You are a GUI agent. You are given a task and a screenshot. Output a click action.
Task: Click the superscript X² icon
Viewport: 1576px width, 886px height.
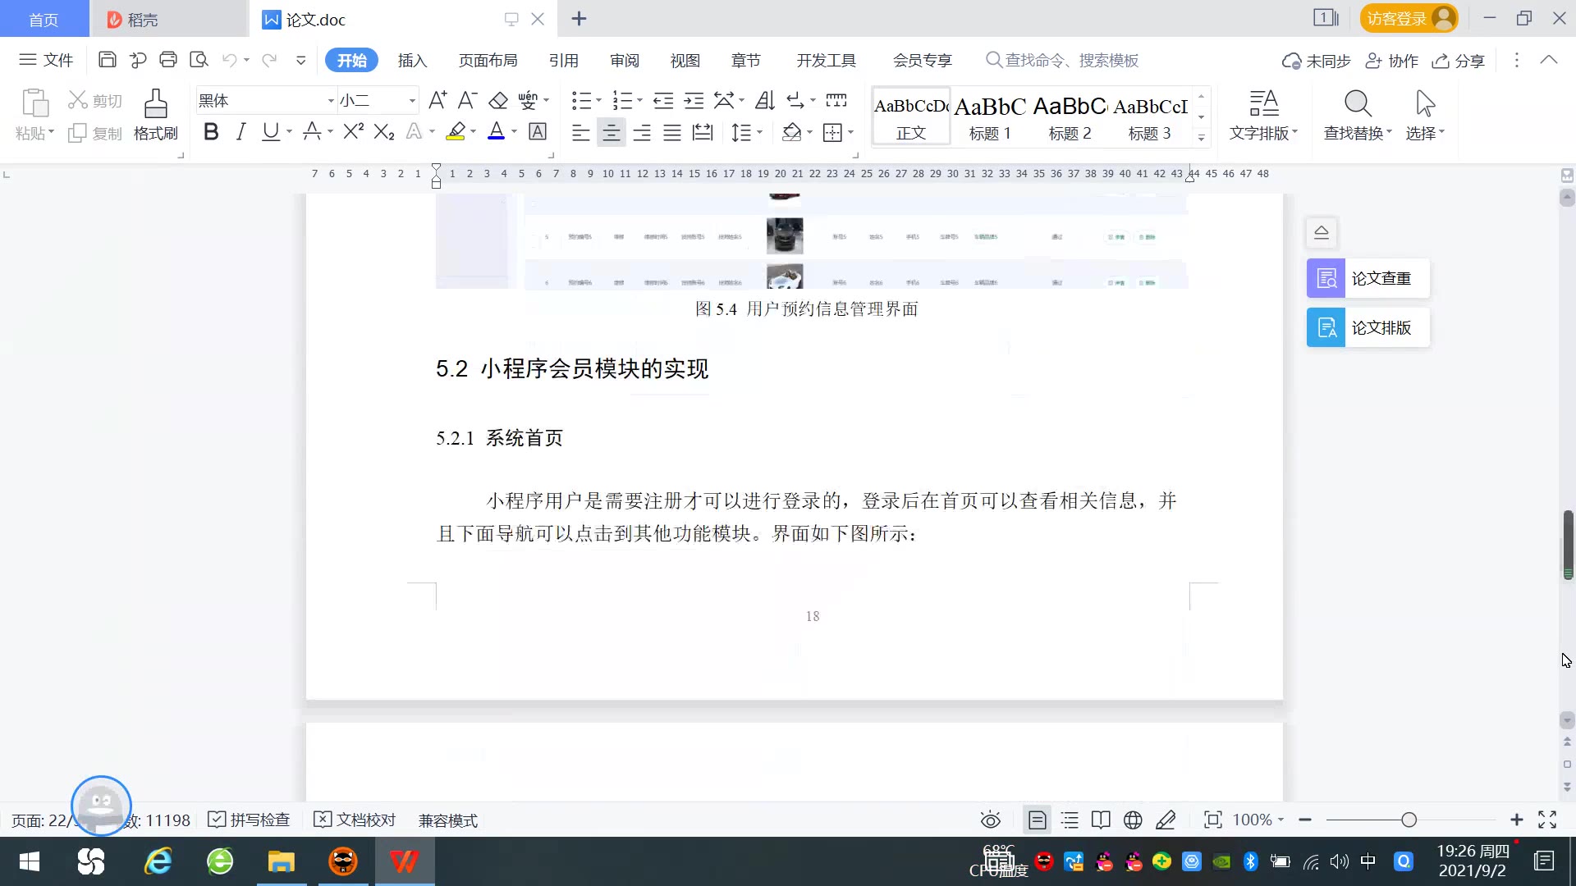353,132
